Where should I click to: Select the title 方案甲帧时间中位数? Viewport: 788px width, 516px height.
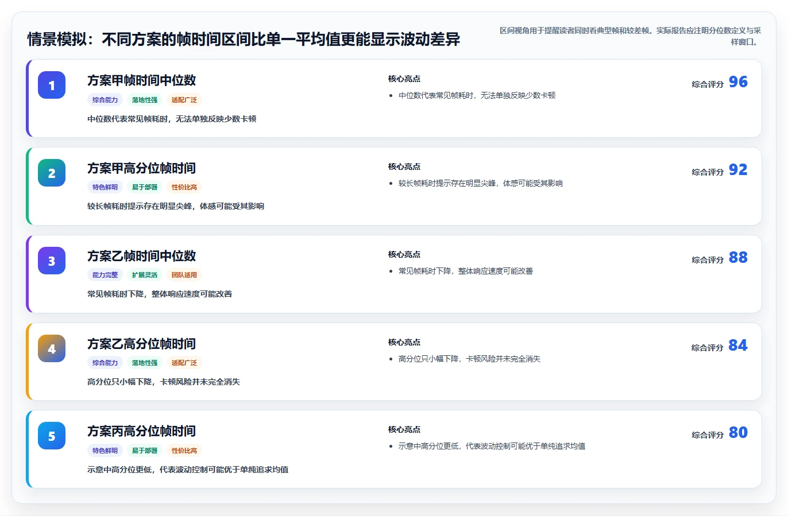click(x=141, y=80)
